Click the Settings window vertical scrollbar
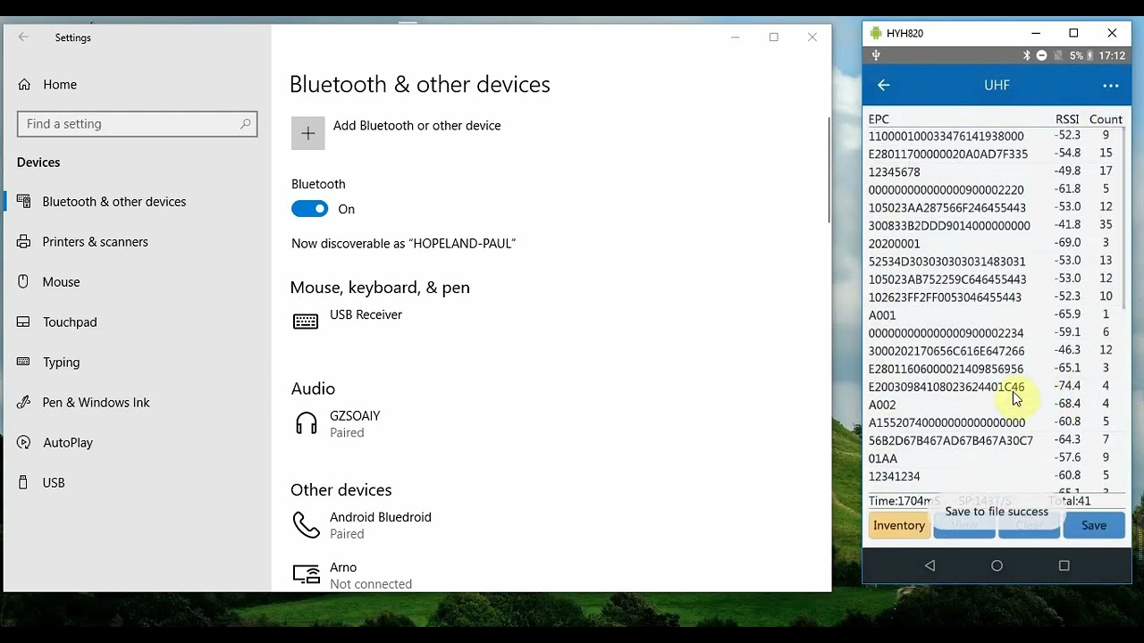The width and height of the screenshot is (1144, 643). [829, 170]
